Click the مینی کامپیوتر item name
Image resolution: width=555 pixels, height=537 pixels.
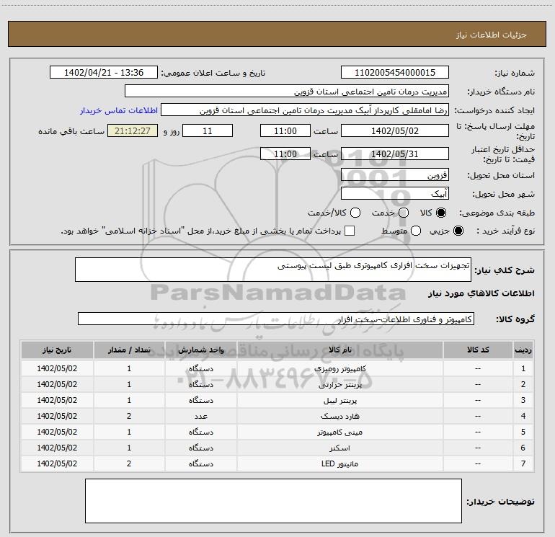tap(339, 432)
